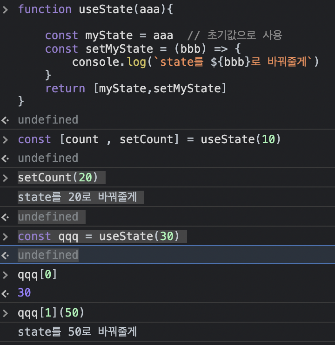335x345 pixels.
Task: Click the comment '// 초기값으로 사용'
Action: [x=234, y=35]
